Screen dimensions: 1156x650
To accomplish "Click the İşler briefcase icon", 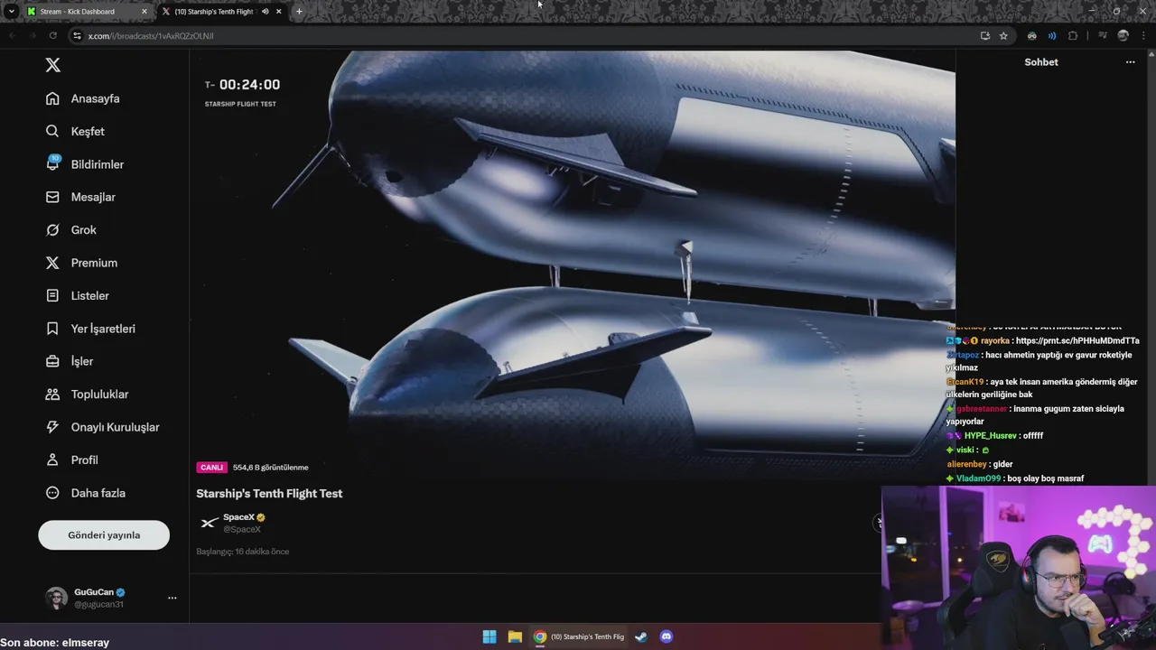I will click(52, 361).
